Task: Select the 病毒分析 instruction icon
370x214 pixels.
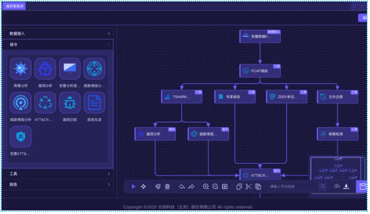Action: pyautogui.click(x=21, y=69)
